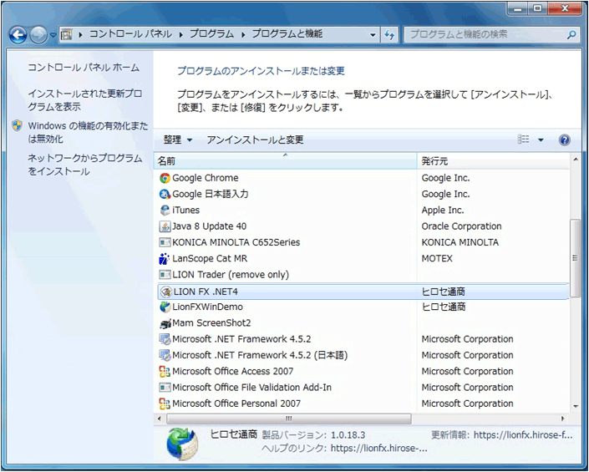Image resolution: width=589 pixels, height=472 pixels.
Task: Click the プログラム breadcrumb segment
Action: (x=211, y=34)
